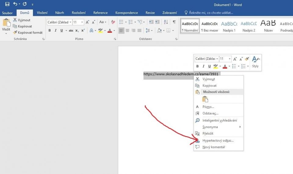Choose Kopírovat in context menu
Image resolution: width=293 pixels, height=174 pixels.
point(219,86)
